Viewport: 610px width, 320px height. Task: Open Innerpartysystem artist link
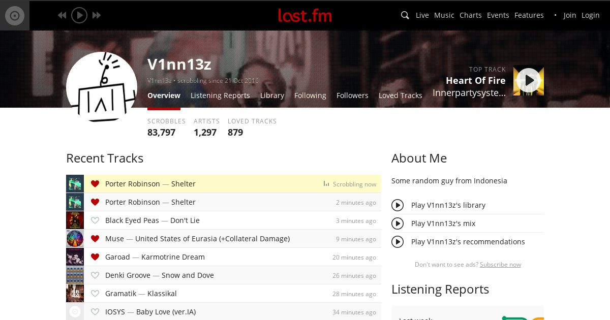click(x=469, y=93)
